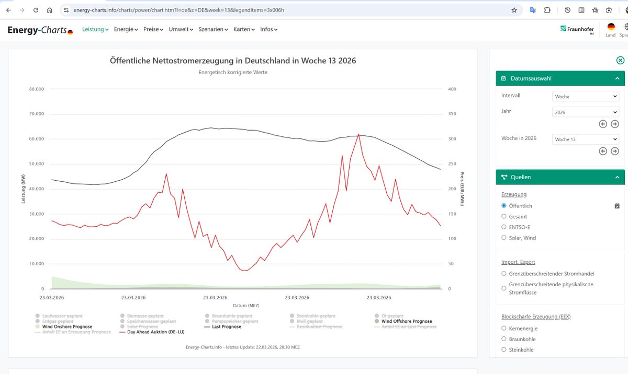
Task: Select the Öffentlich generation option
Action: [504, 206]
